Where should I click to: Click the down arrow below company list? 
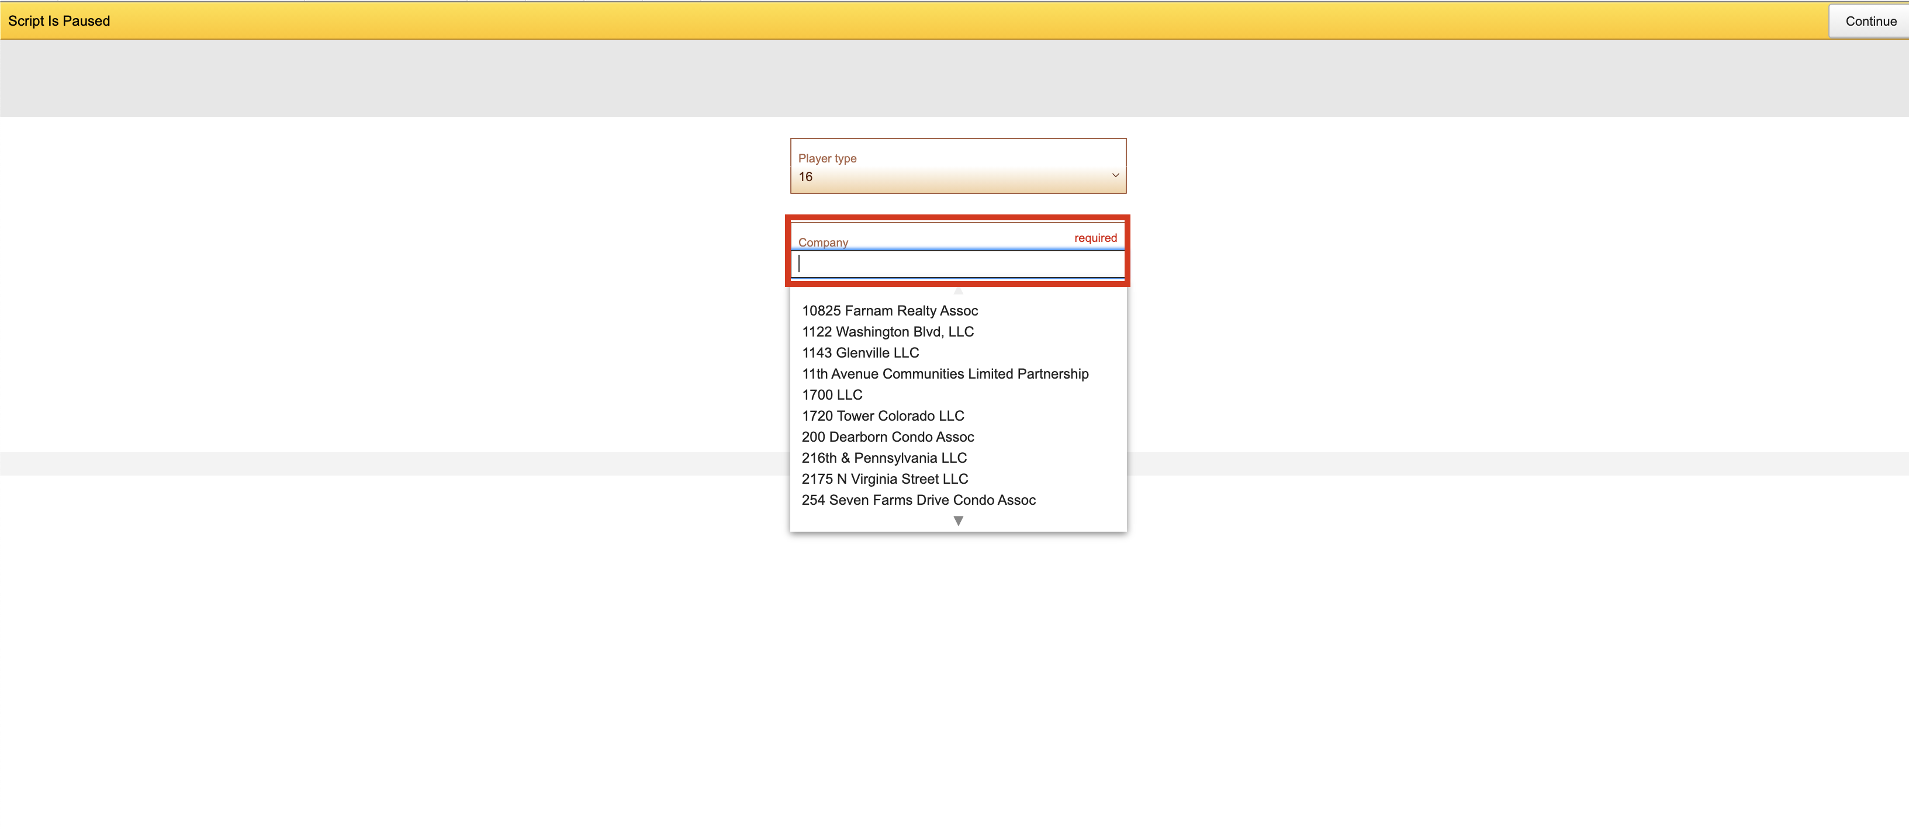pyautogui.click(x=958, y=521)
